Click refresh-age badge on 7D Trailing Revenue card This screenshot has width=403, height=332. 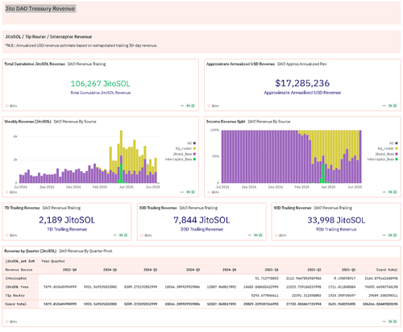coord(123,235)
